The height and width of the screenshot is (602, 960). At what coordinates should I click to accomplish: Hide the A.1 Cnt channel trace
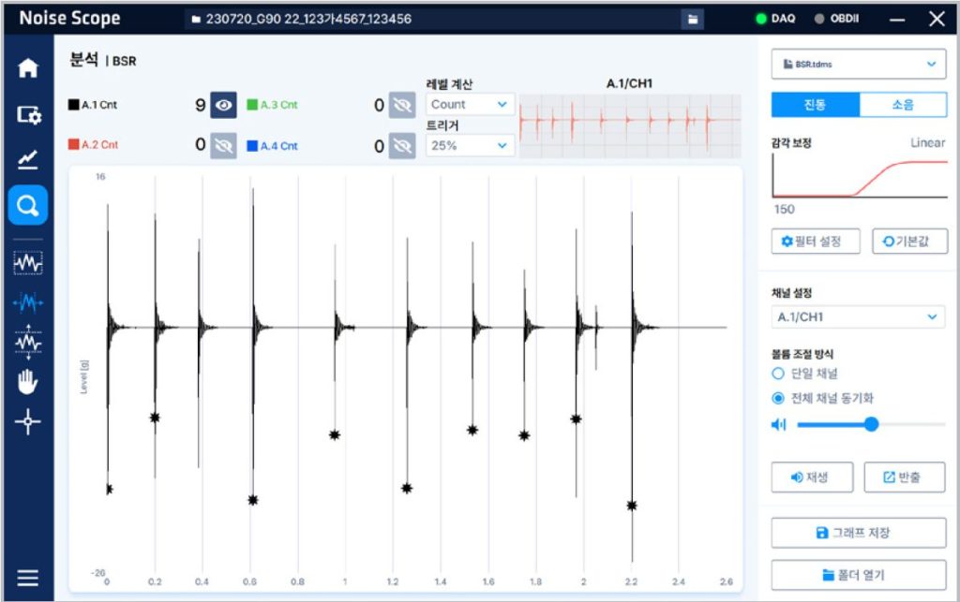(x=223, y=106)
